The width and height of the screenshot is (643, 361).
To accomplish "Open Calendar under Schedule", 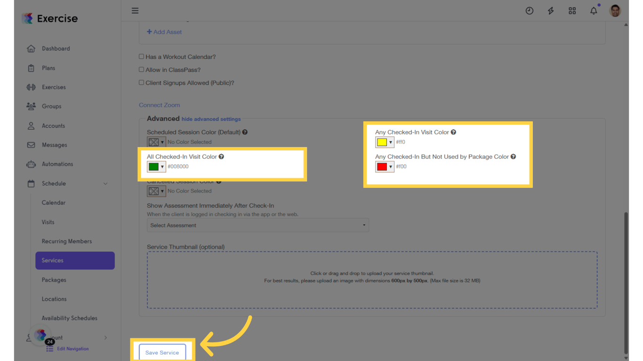I will pyautogui.click(x=54, y=203).
